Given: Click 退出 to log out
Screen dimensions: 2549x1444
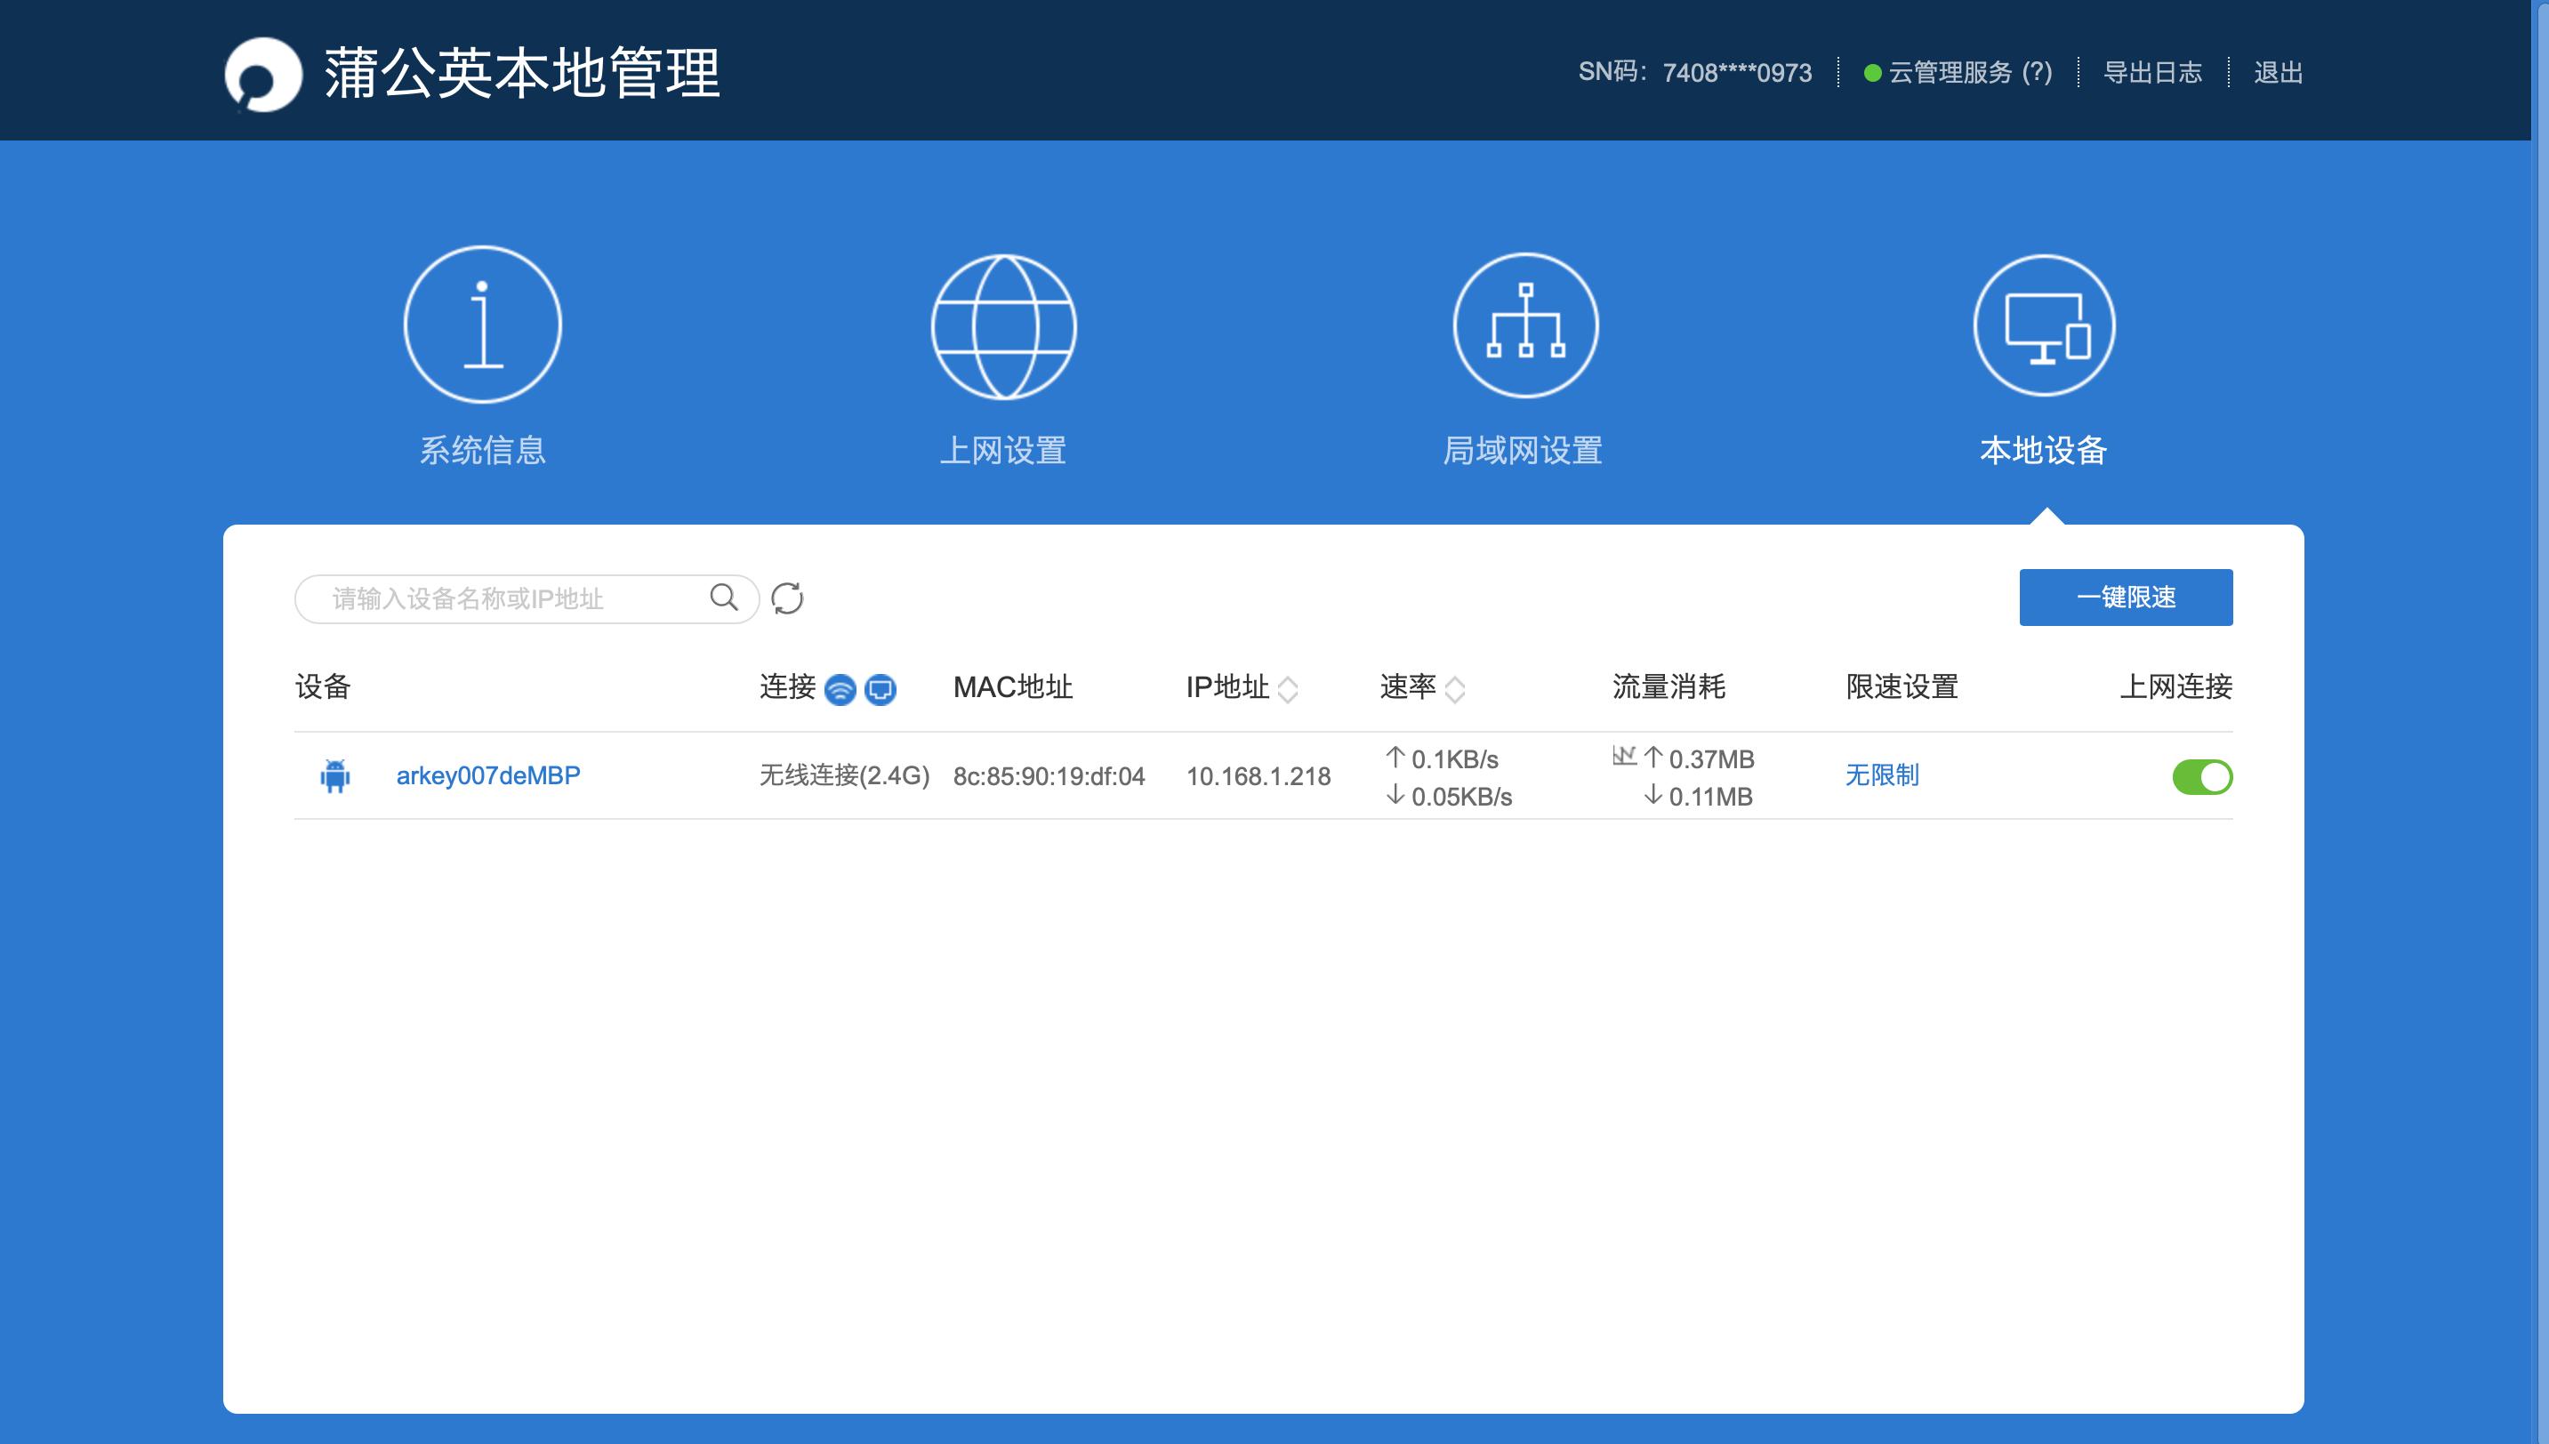Looking at the screenshot, I should [x=2282, y=72].
